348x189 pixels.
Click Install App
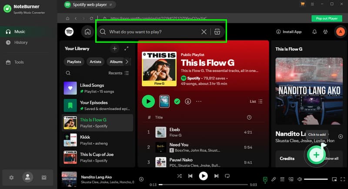(289, 32)
